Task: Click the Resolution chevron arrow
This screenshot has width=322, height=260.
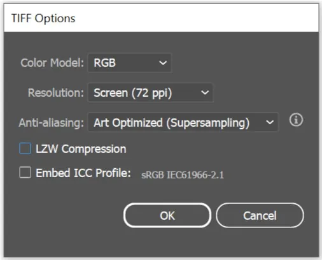Action: [205, 92]
